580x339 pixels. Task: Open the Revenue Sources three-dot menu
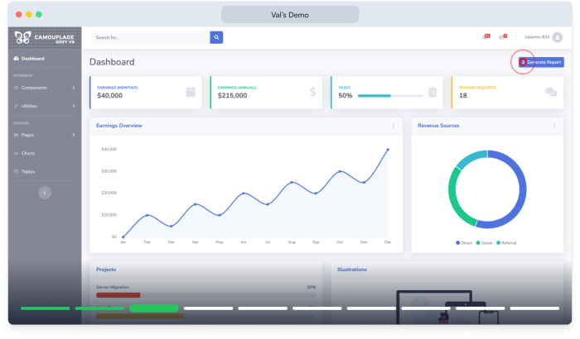tap(554, 126)
